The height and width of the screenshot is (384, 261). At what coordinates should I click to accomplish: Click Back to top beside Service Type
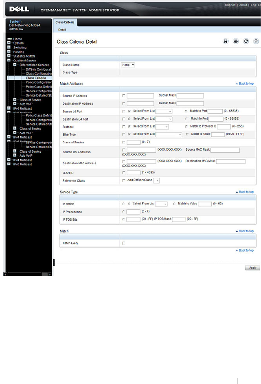click(245, 192)
